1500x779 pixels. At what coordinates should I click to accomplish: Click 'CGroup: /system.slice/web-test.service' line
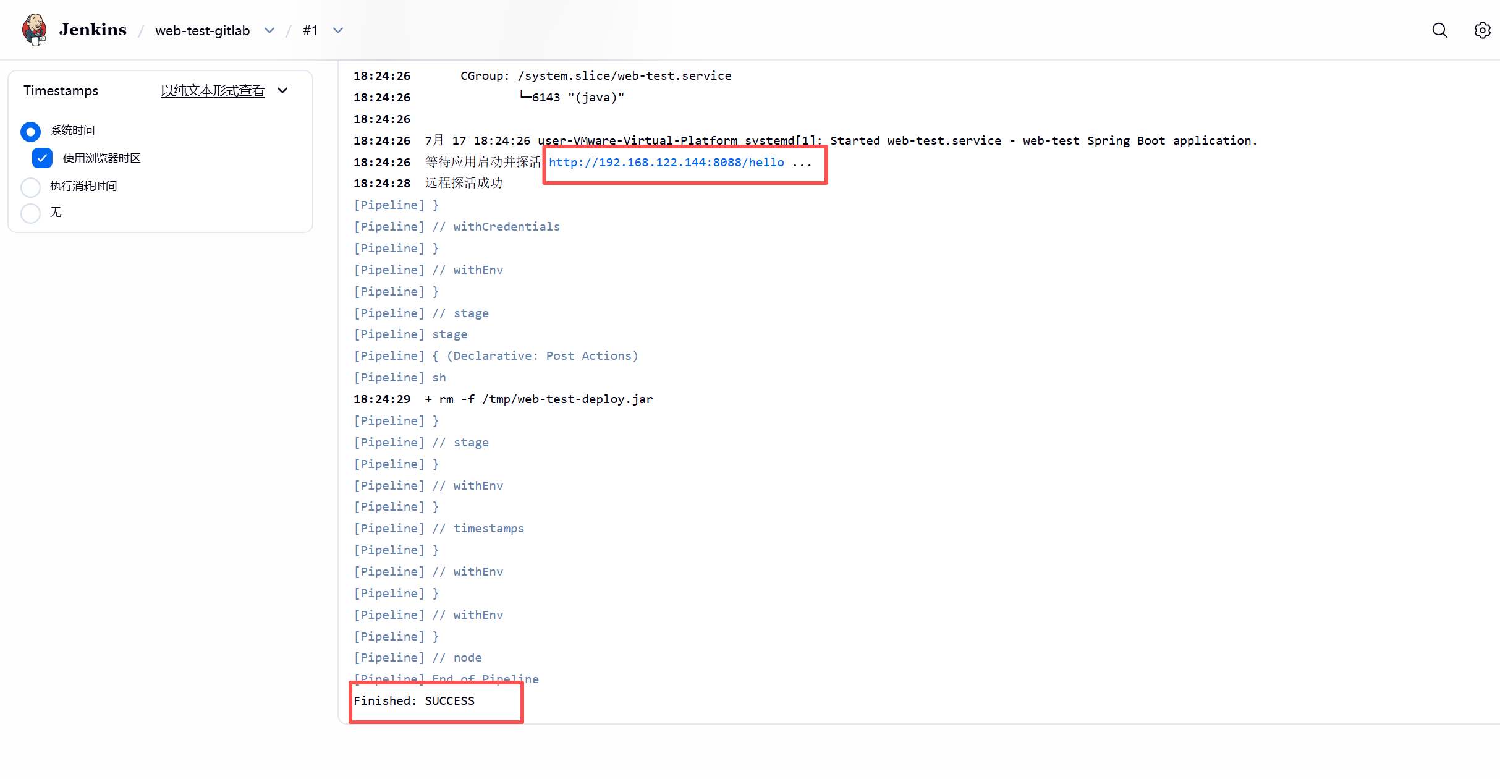pyautogui.click(x=596, y=76)
